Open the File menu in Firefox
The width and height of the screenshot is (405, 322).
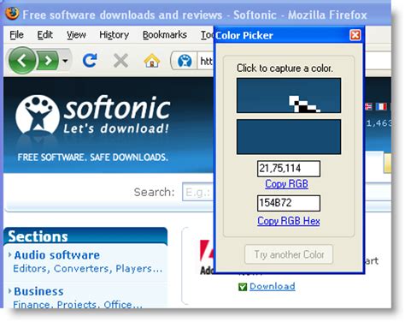(16, 35)
